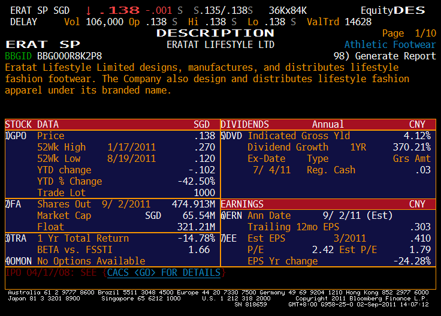Screen dimensions: 441x316
Task: Click the SN 818659 serial number
Action: 250,305
